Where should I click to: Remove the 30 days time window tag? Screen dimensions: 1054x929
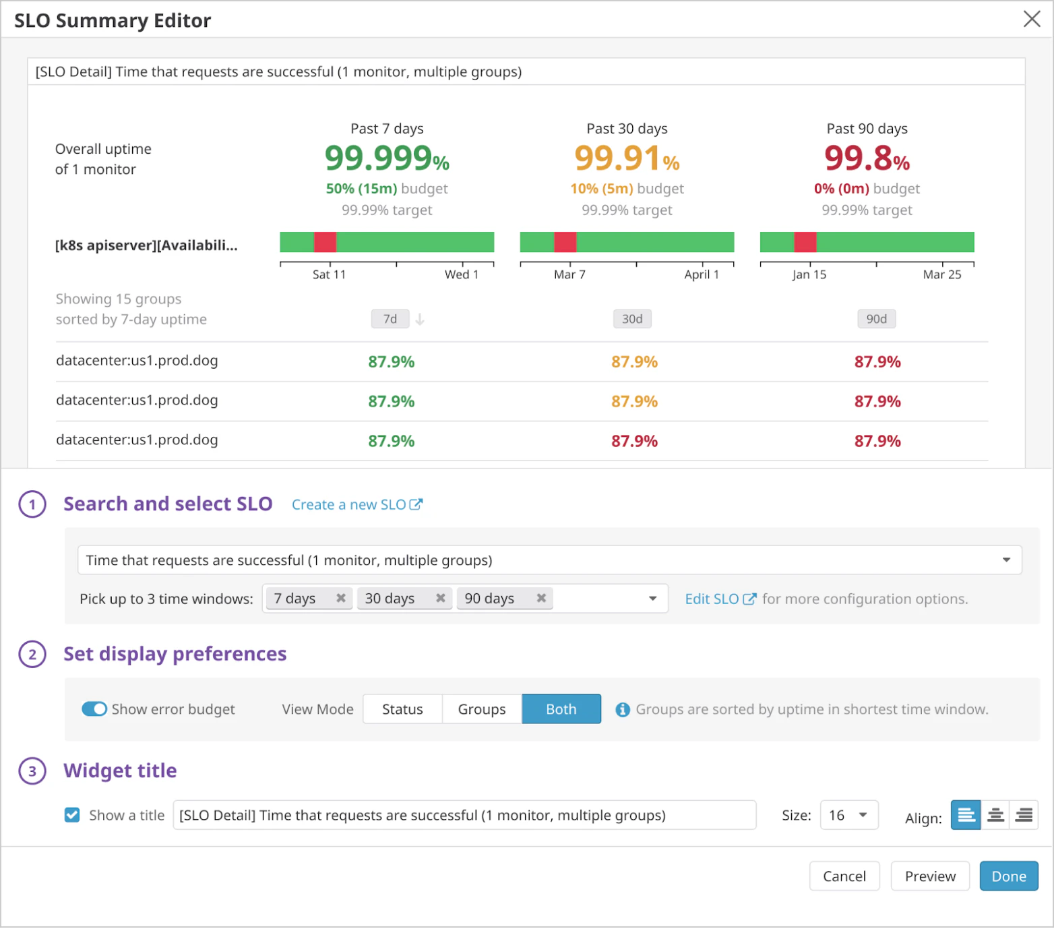point(440,599)
